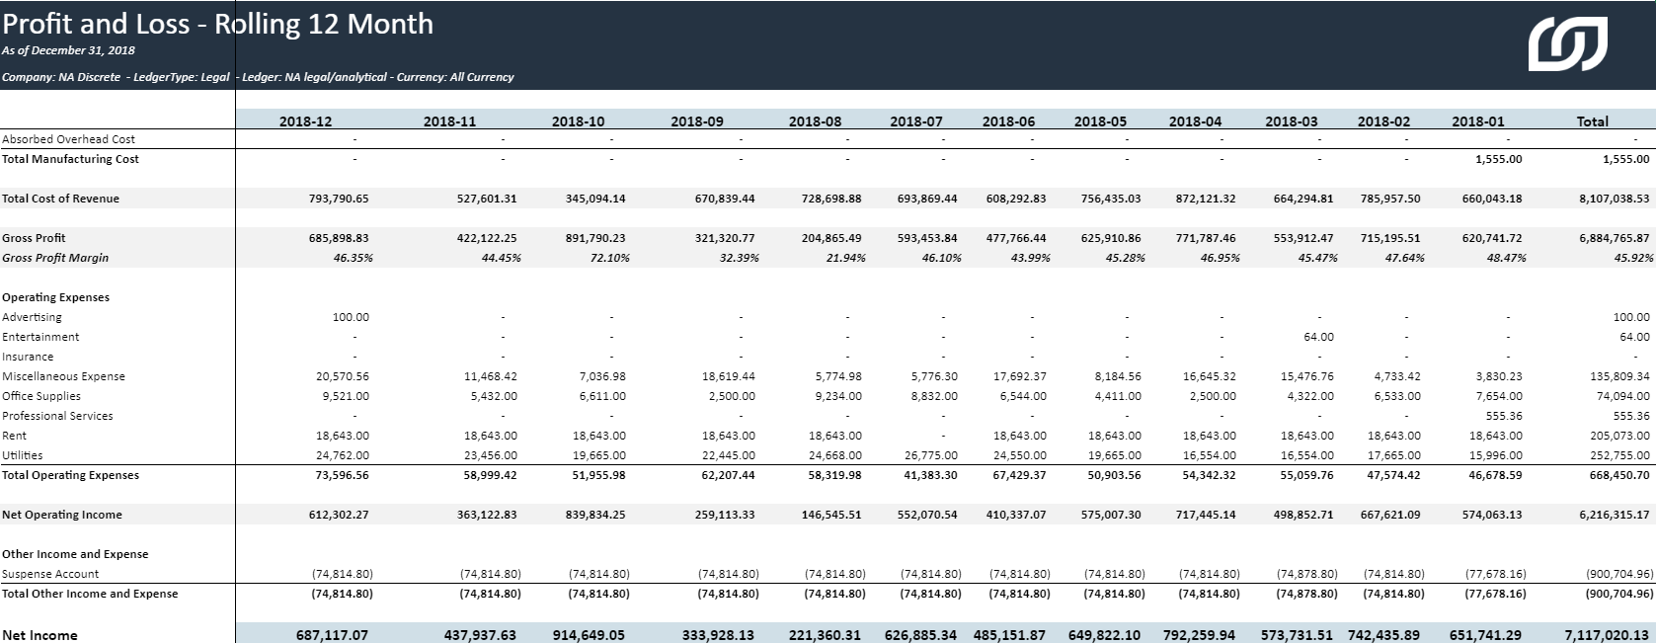Select the Net Income row label
Screen dimensions: 1656x643
(39, 635)
